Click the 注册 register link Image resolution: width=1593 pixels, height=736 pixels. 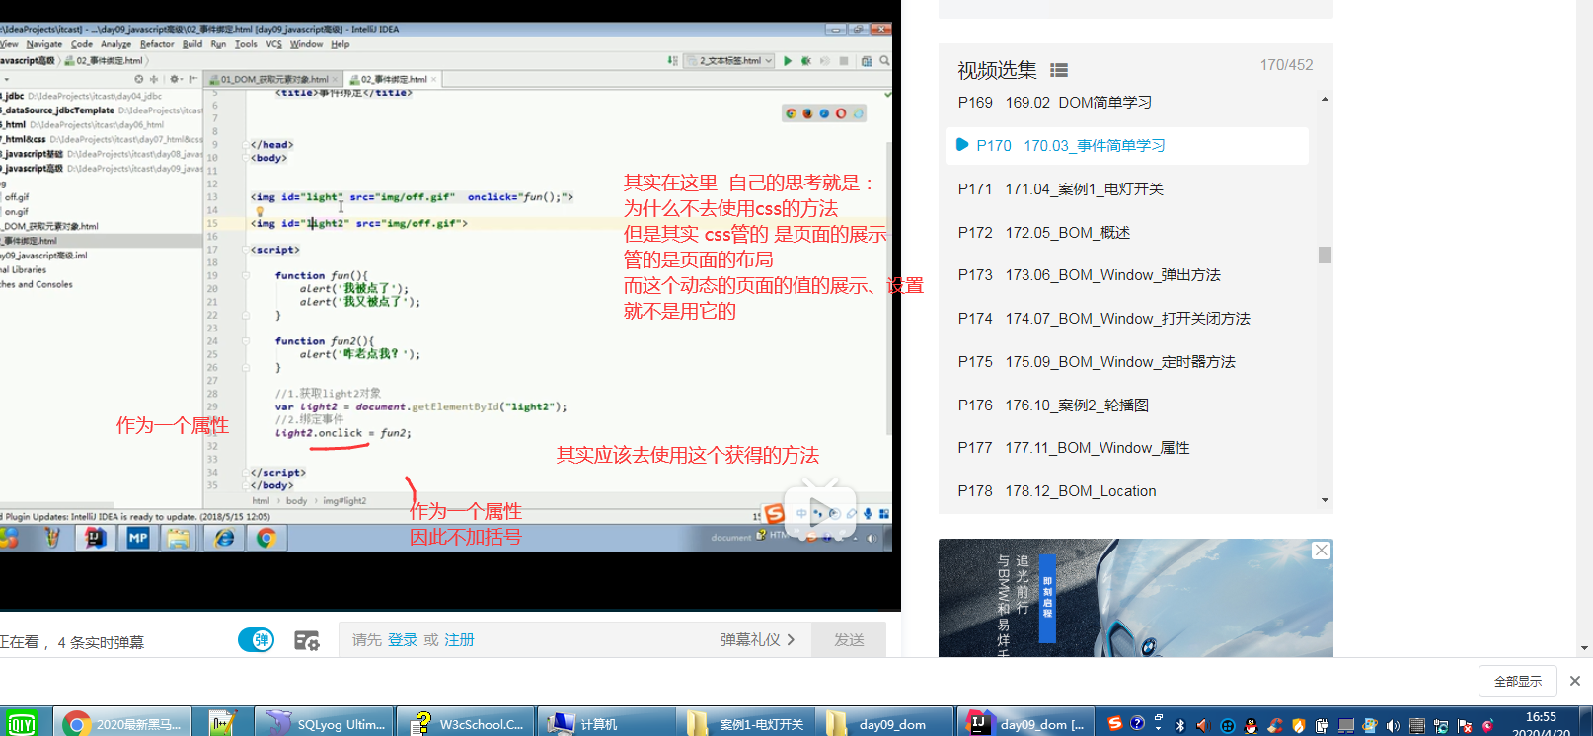pos(459,640)
